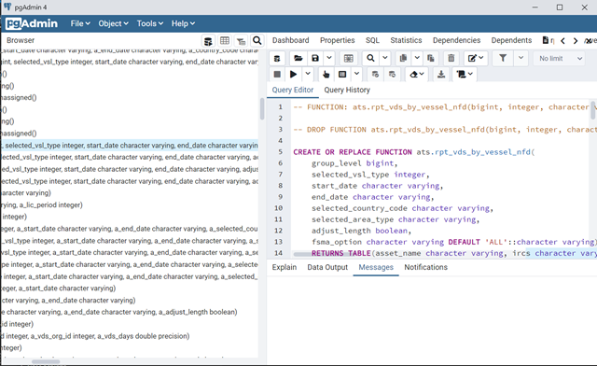The width and height of the screenshot is (597, 366).
Task: Open the Messages tab
Action: pos(376,267)
